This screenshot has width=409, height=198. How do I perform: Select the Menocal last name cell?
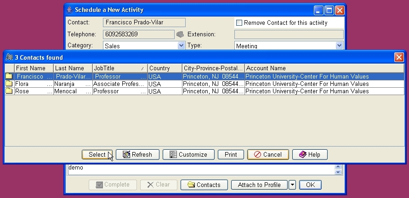[73, 91]
